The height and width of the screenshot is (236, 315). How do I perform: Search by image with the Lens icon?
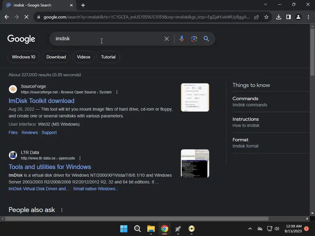pyautogui.click(x=194, y=39)
